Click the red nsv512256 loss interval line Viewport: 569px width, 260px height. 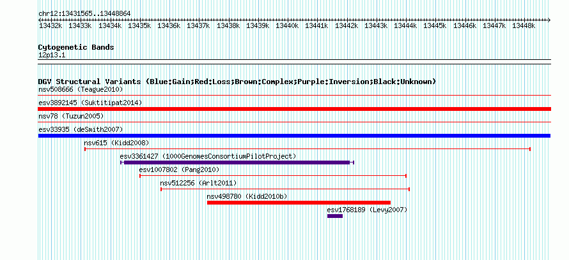pyautogui.click(x=285, y=189)
